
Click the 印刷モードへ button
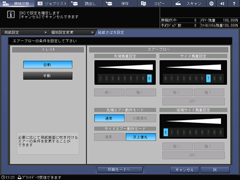(x=120, y=170)
